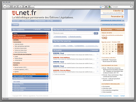This screenshot has width=136, height=102.
Task: Click the arrow on the Fiscal row
Action: tap(47, 34)
